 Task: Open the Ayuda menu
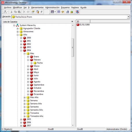tap(83, 8)
